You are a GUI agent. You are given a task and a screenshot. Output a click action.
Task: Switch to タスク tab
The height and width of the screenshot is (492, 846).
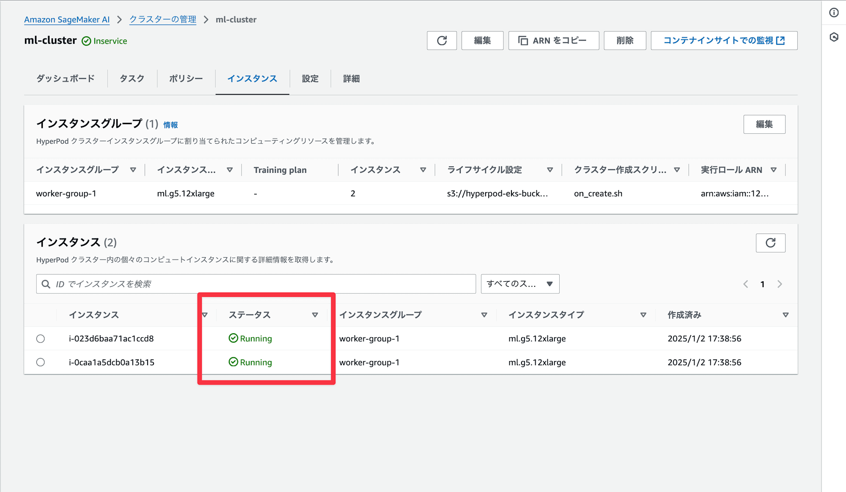(132, 79)
